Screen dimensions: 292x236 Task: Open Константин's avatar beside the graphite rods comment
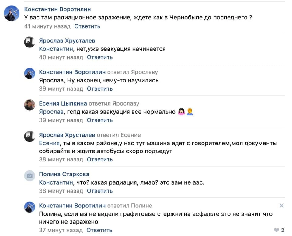(x=30, y=207)
